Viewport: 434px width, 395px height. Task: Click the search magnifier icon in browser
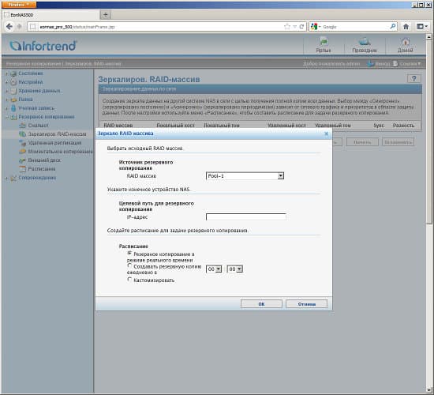[x=393, y=26]
